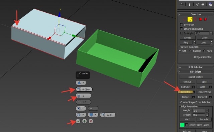Toggle chamfer Open option checkbox
Viewport: 214px width, 132px height.
(81, 108)
